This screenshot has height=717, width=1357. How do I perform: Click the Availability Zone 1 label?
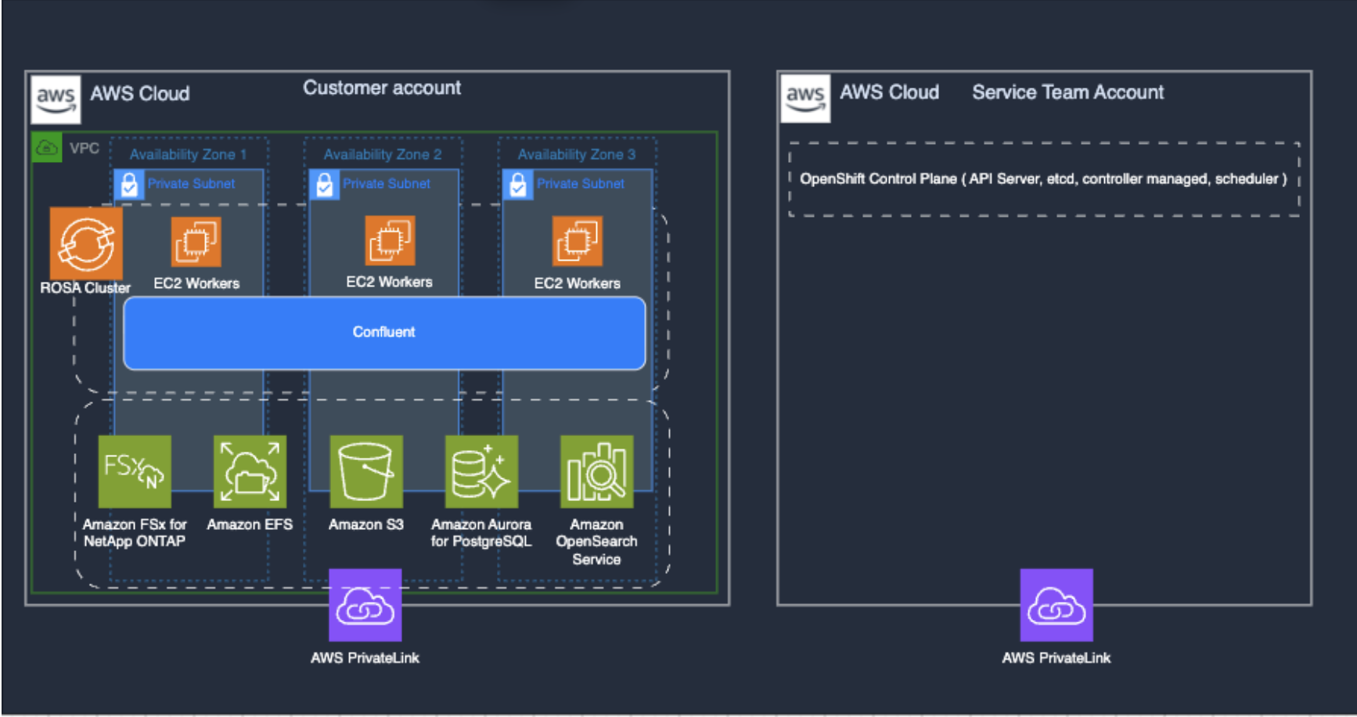click(x=188, y=154)
